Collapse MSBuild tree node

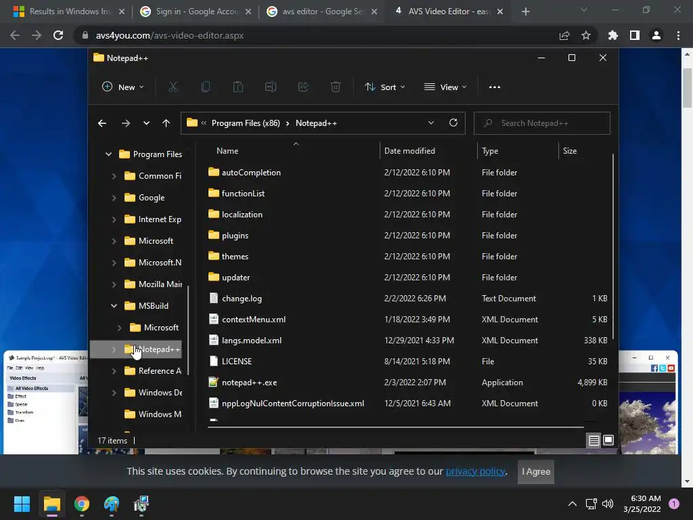point(114,305)
